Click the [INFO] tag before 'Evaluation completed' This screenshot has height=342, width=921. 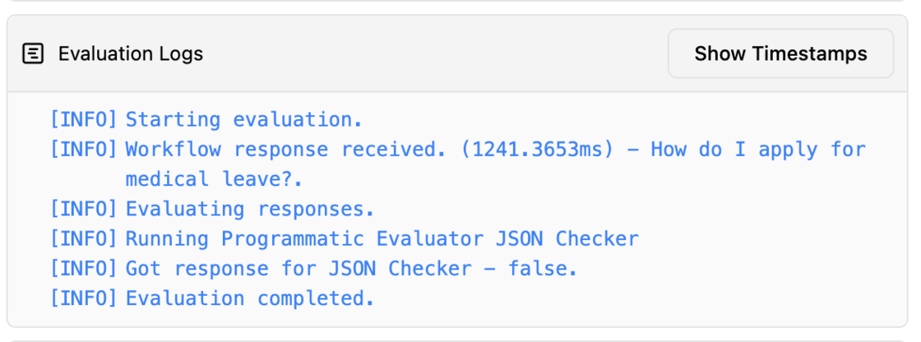pyautogui.click(x=83, y=298)
